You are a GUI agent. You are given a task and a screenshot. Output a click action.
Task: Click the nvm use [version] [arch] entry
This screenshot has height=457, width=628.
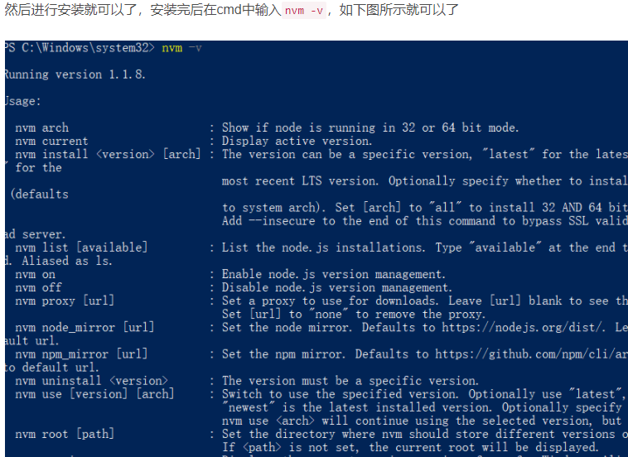[x=94, y=394]
